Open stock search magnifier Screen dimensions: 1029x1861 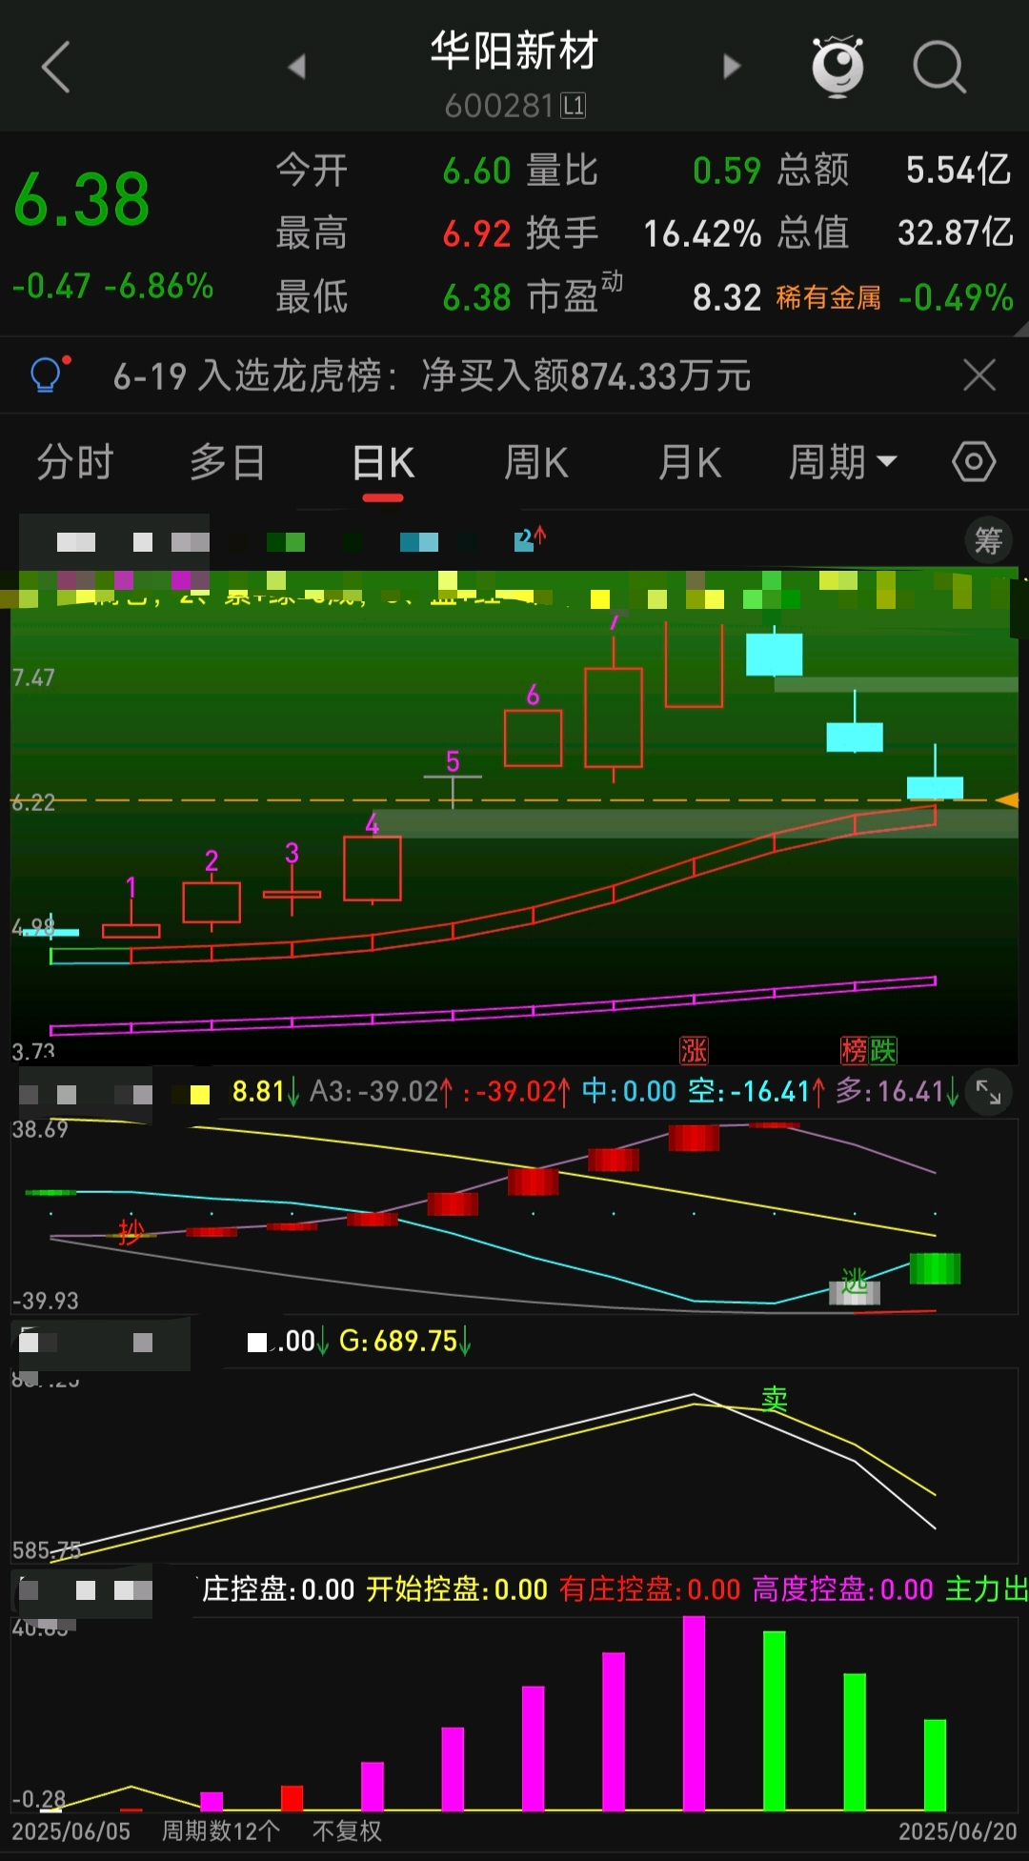coord(939,67)
